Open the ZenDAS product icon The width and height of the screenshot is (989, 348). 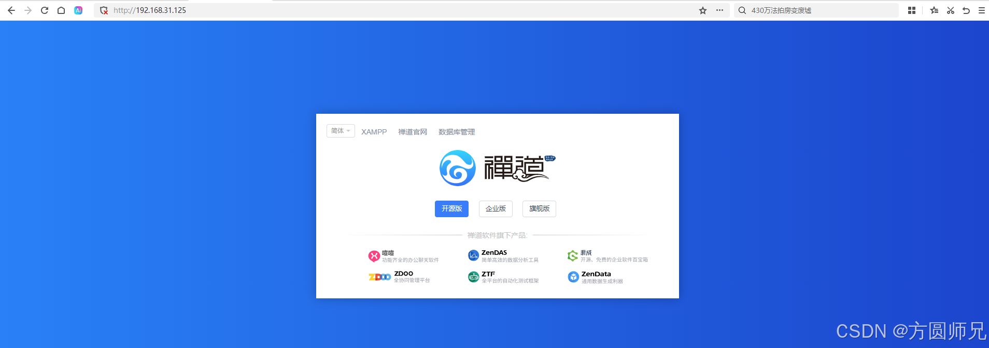tap(473, 255)
